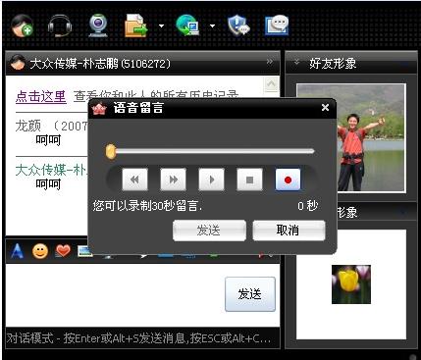Click the 对话模式 status bar text
This screenshot has height=360, width=421.
pos(139,338)
